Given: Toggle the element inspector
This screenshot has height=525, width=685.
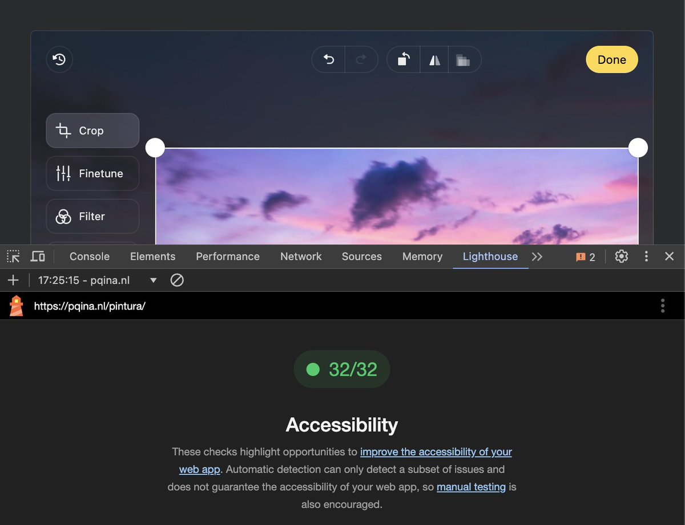Looking at the screenshot, I should tap(13, 256).
